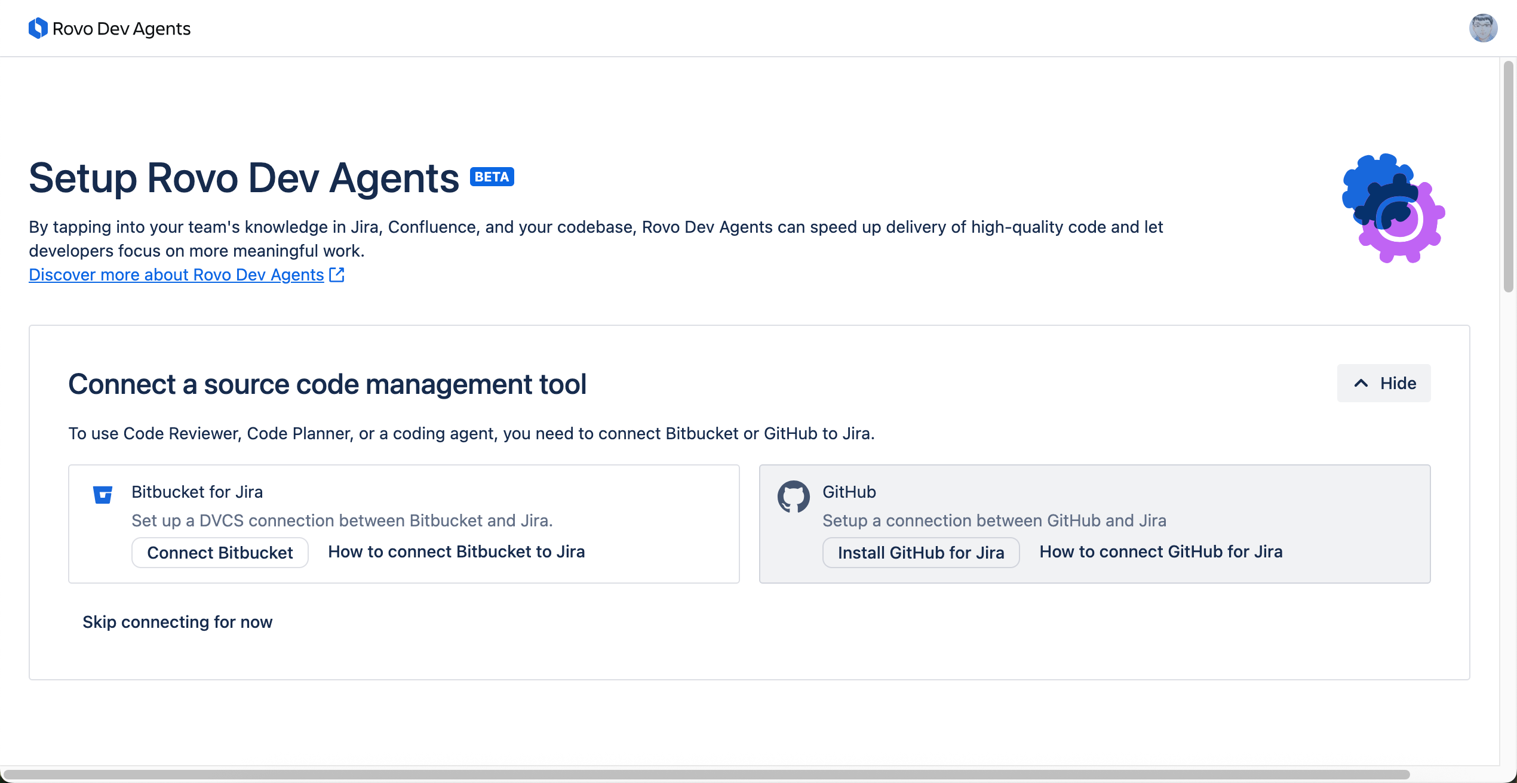Open How to connect Bitbucket to Jira
This screenshot has height=783, width=1517.
coord(456,551)
